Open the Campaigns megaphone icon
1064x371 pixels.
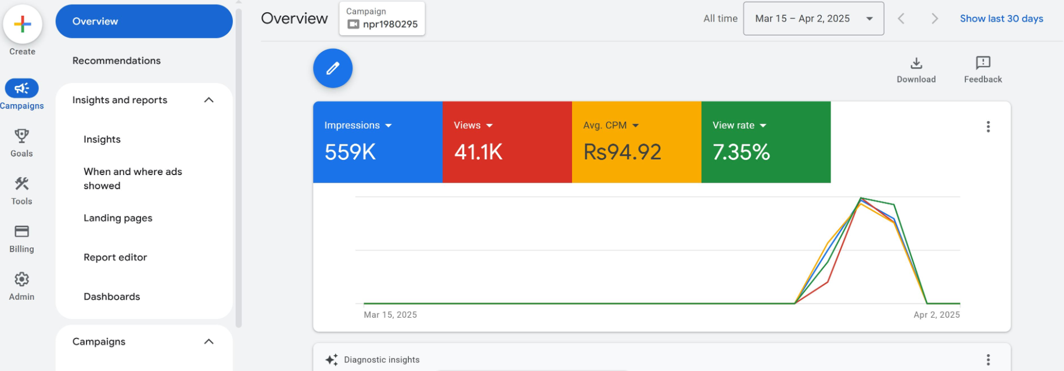pos(22,88)
